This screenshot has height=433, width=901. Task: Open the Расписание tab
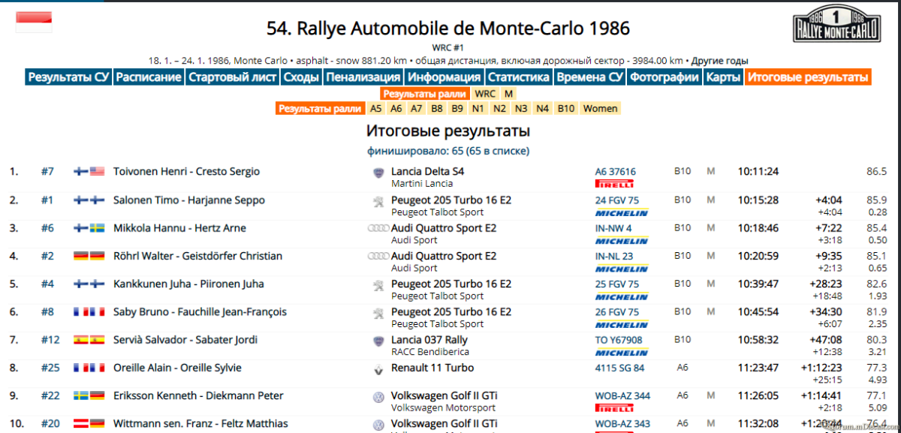click(x=149, y=77)
